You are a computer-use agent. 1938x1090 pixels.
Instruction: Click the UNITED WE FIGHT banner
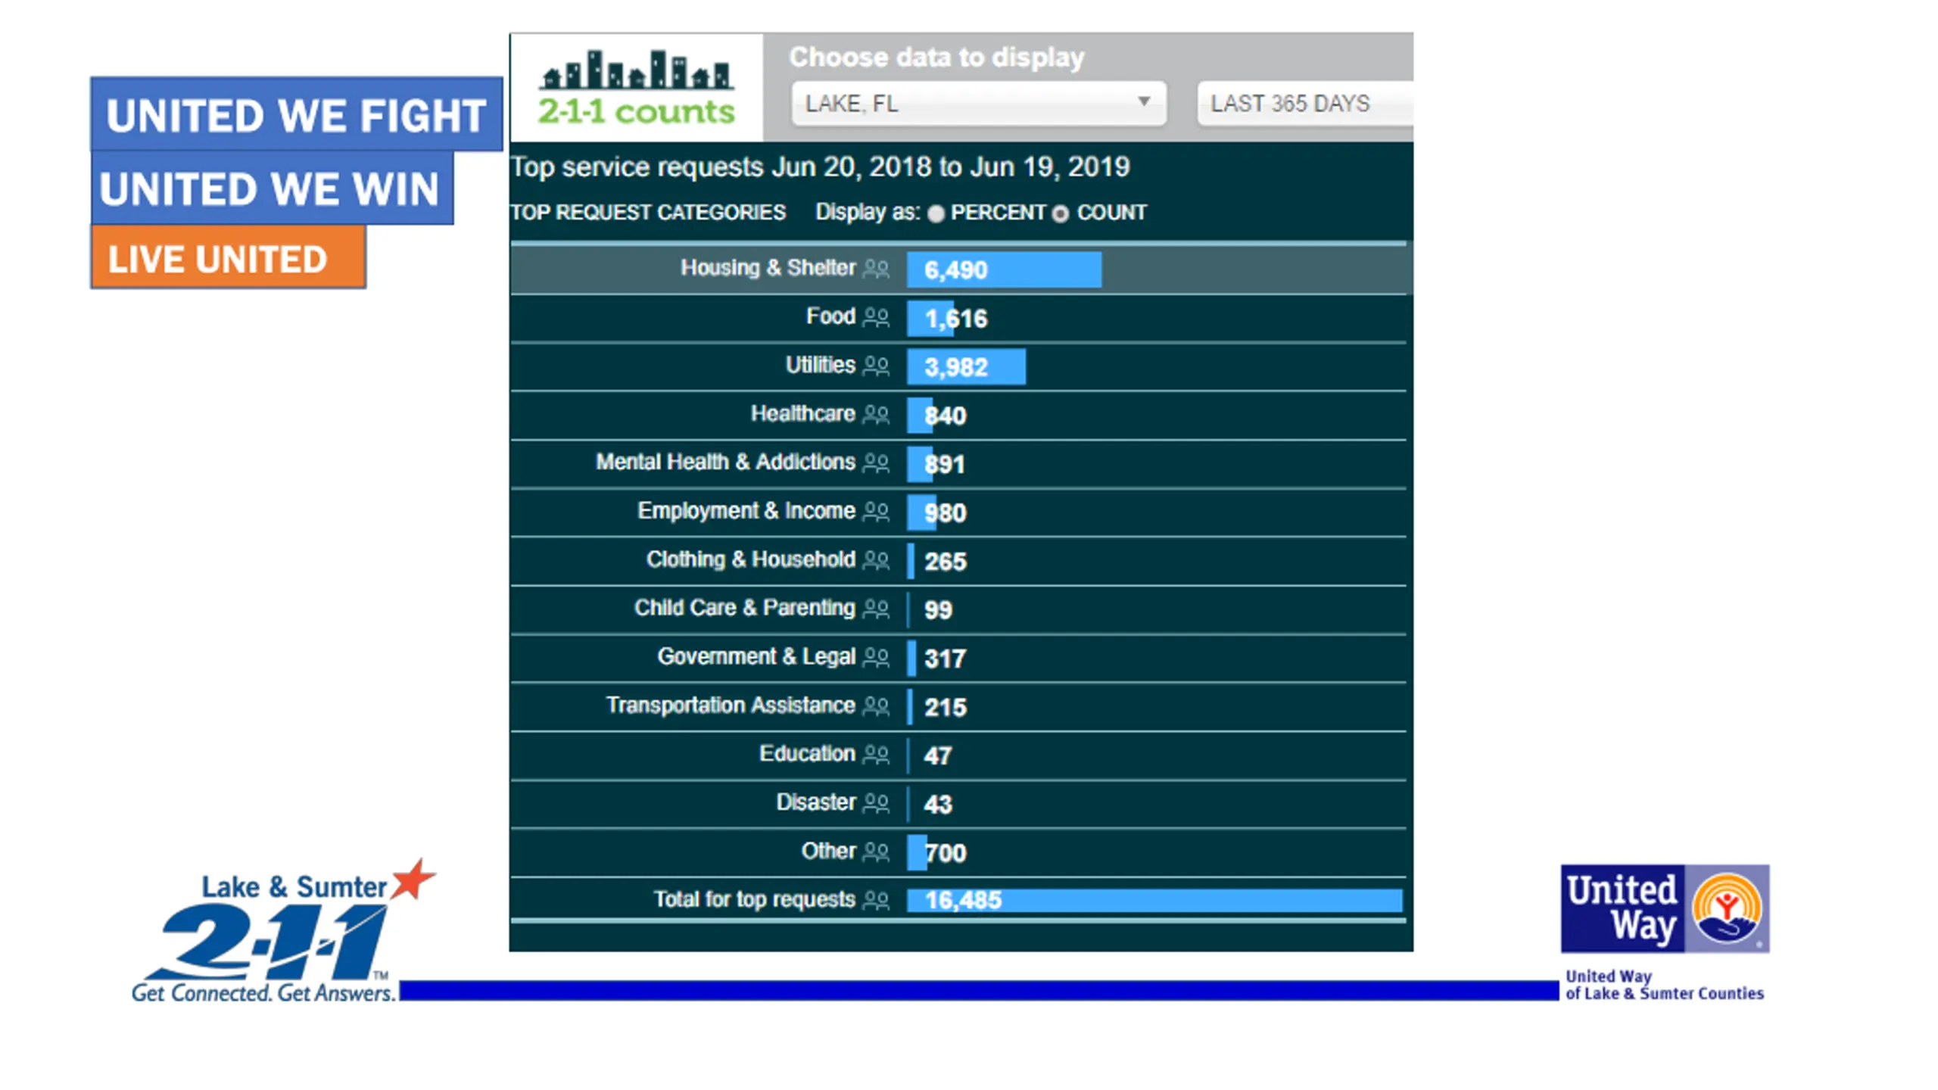click(296, 114)
